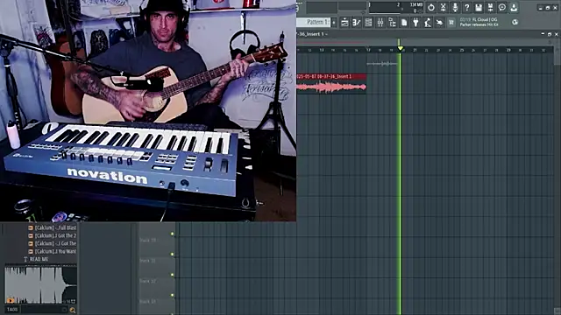Click the plus button beside Pattern 1

click(x=334, y=23)
